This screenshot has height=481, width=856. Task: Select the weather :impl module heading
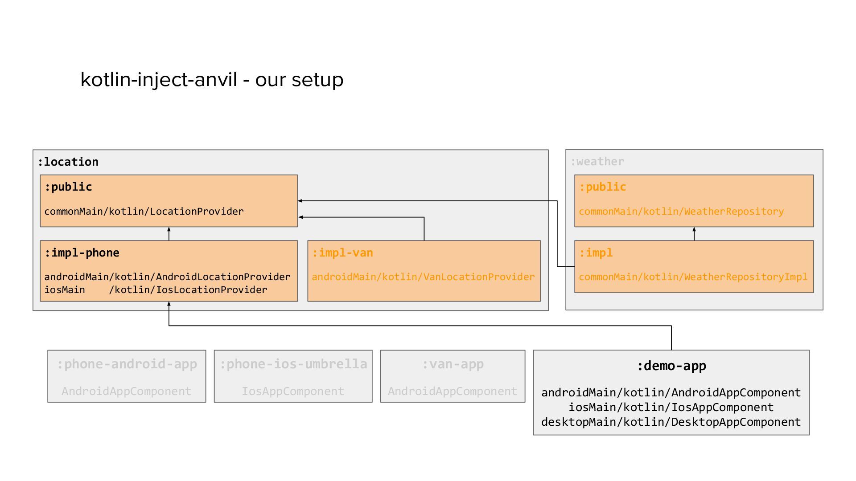click(x=596, y=253)
